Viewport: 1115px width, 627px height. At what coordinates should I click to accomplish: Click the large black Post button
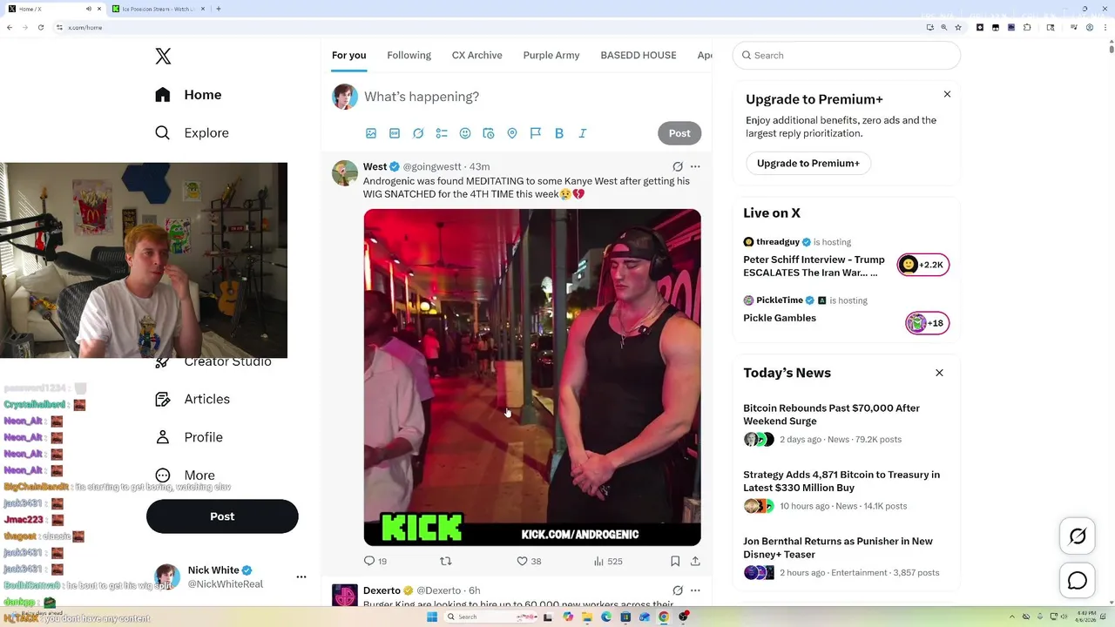pyautogui.click(x=222, y=516)
